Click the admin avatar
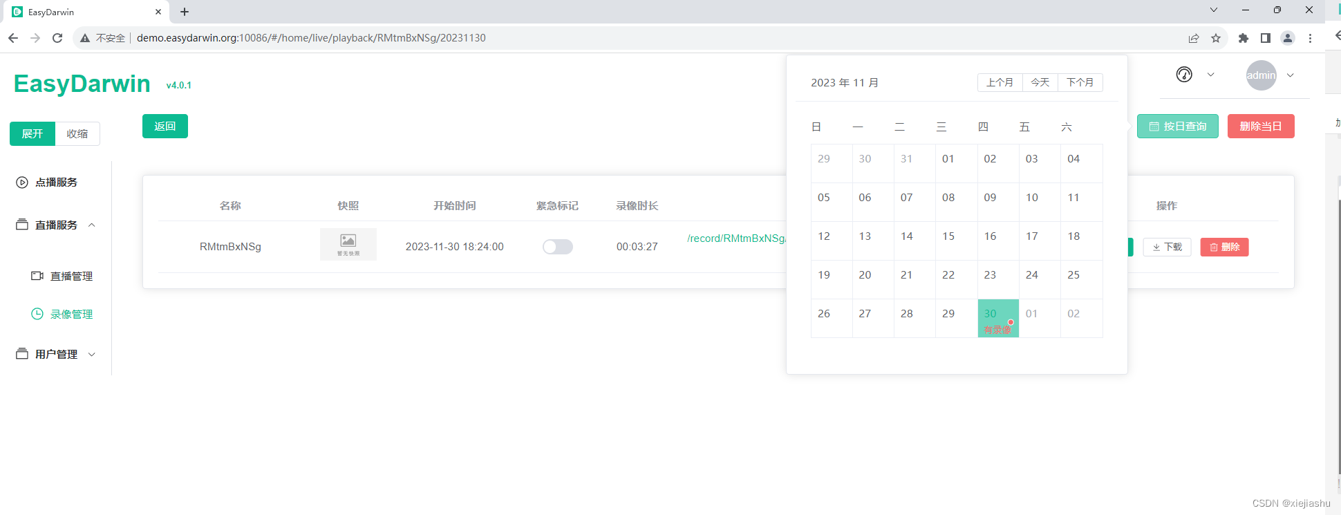 1261,75
